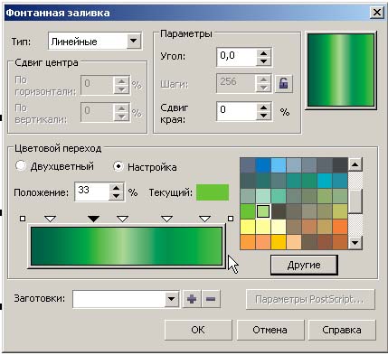The height and width of the screenshot is (355, 388).
Task: Click the Текущий current color swatch
Action: pyautogui.click(x=213, y=192)
